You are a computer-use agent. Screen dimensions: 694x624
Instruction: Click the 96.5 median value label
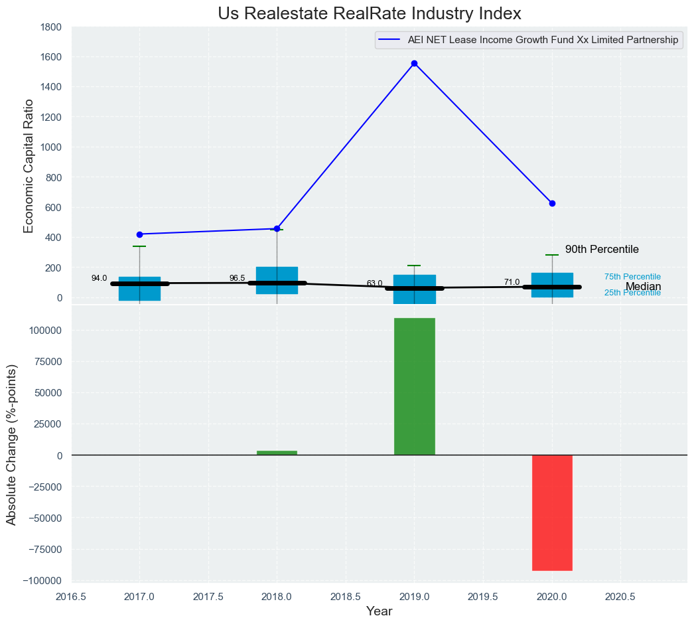(237, 278)
